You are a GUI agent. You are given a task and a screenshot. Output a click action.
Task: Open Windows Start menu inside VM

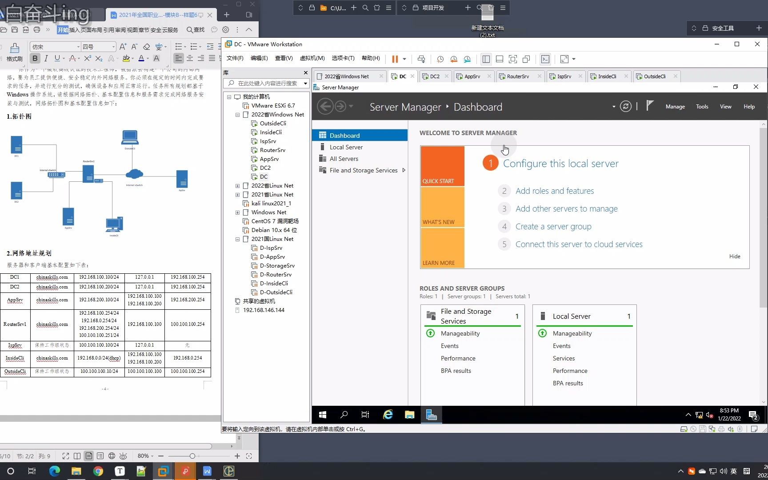click(x=323, y=415)
